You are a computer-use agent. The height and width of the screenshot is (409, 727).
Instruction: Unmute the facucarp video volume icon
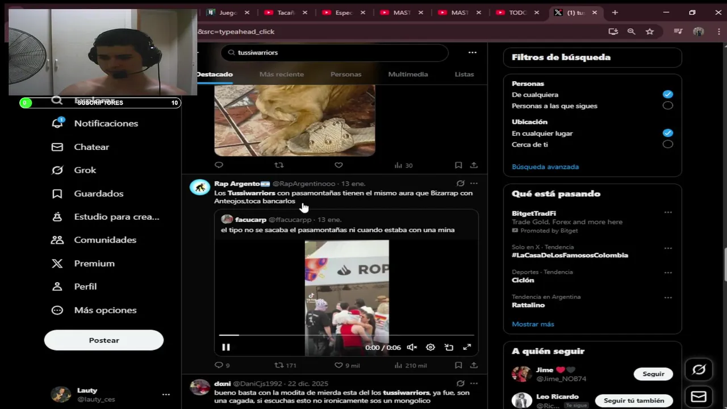(412, 347)
